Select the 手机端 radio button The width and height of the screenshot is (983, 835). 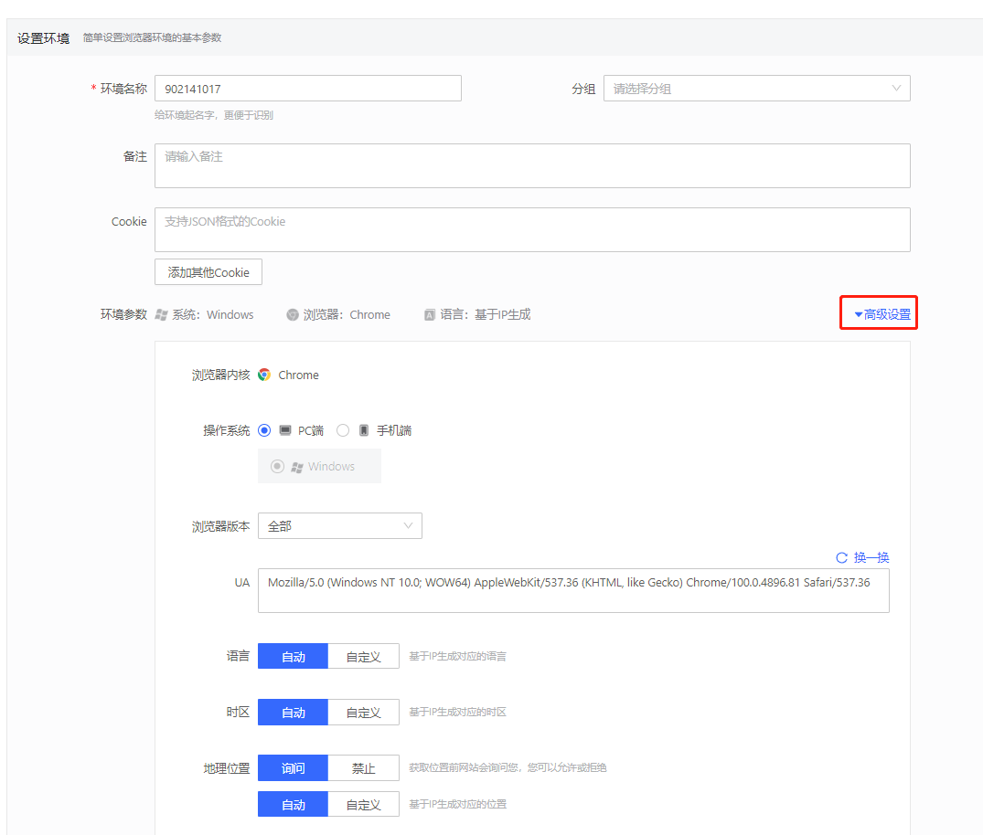click(342, 429)
